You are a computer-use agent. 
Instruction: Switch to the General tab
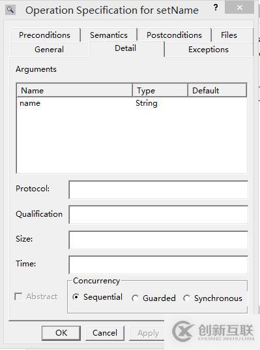tap(50, 50)
